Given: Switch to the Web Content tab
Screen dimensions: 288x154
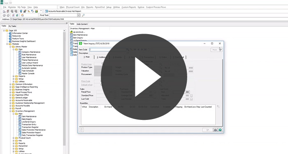Looking at the screenshot, I should 82,24.
